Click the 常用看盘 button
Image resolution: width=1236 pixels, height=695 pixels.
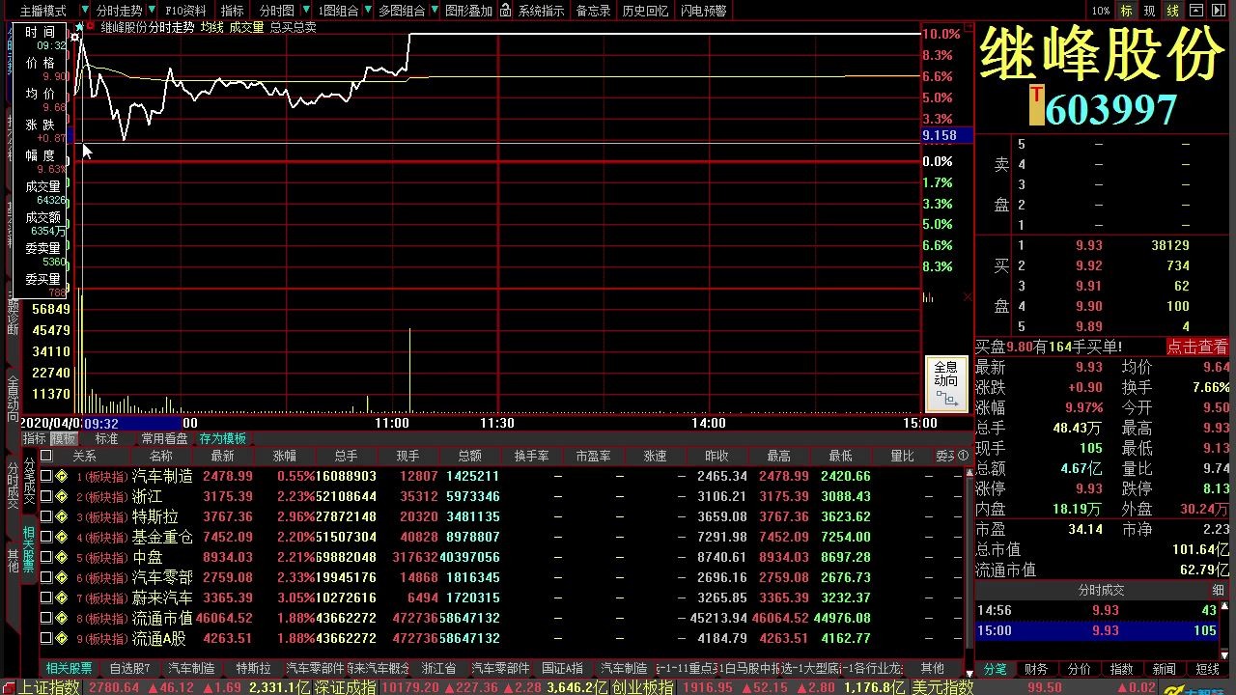point(165,438)
